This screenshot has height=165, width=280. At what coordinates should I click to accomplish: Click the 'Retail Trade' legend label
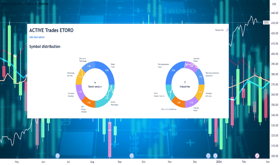[113, 65]
